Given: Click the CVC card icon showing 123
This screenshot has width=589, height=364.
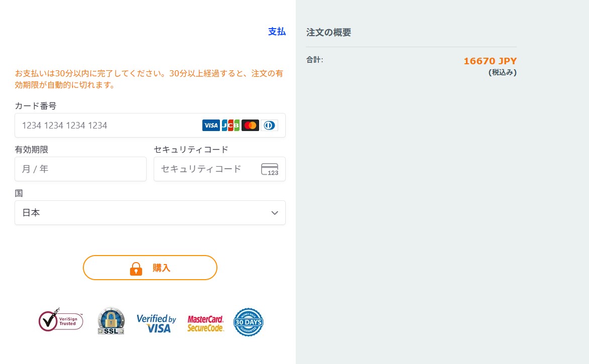Looking at the screenshot, I should pyautogui.click(x=270, y=169).
